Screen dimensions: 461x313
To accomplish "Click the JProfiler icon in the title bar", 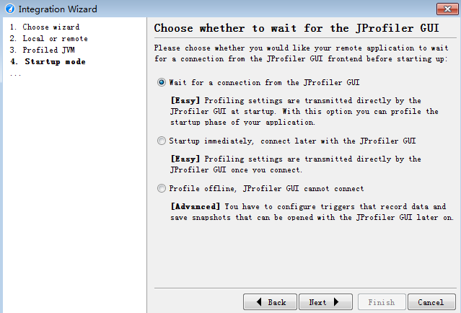I will [10, 9].
